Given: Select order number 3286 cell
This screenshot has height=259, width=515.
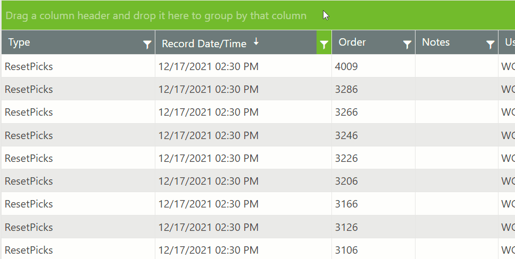Looking at the screenshot, I should coord(346,89).
